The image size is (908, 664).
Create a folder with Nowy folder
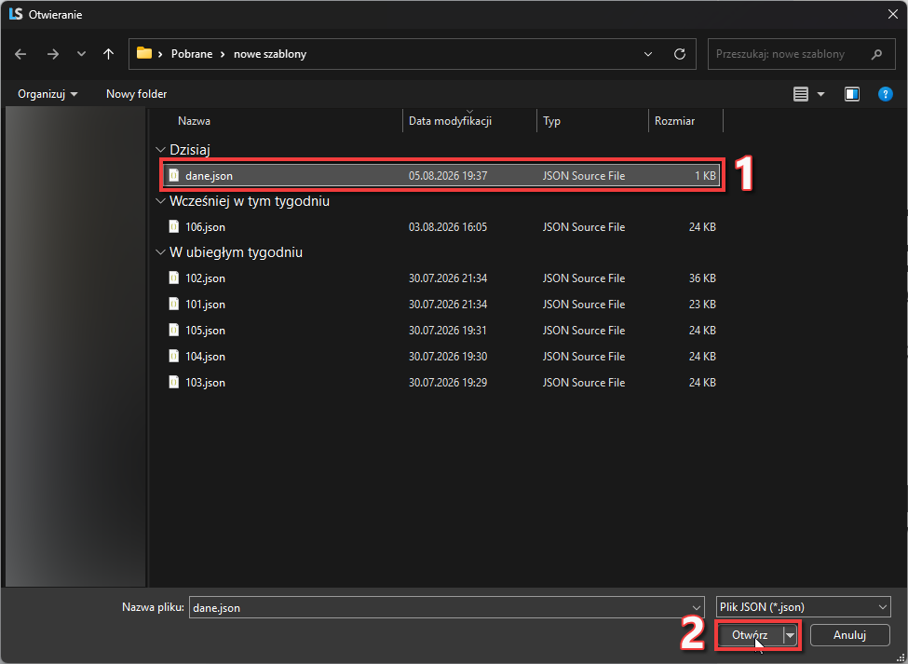tap(136, 94)
